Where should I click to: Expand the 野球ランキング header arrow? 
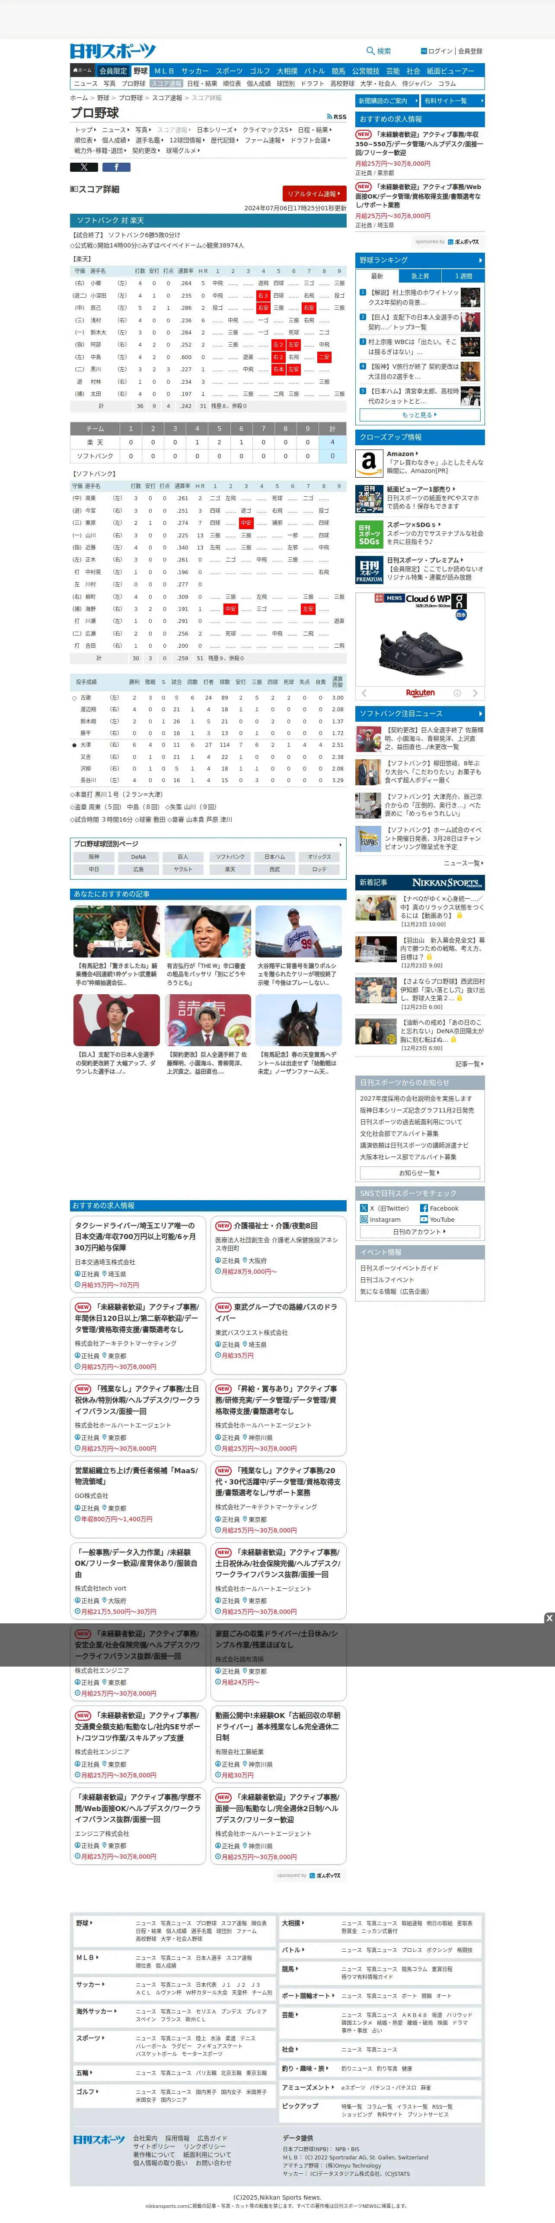(x=480, y=260)
